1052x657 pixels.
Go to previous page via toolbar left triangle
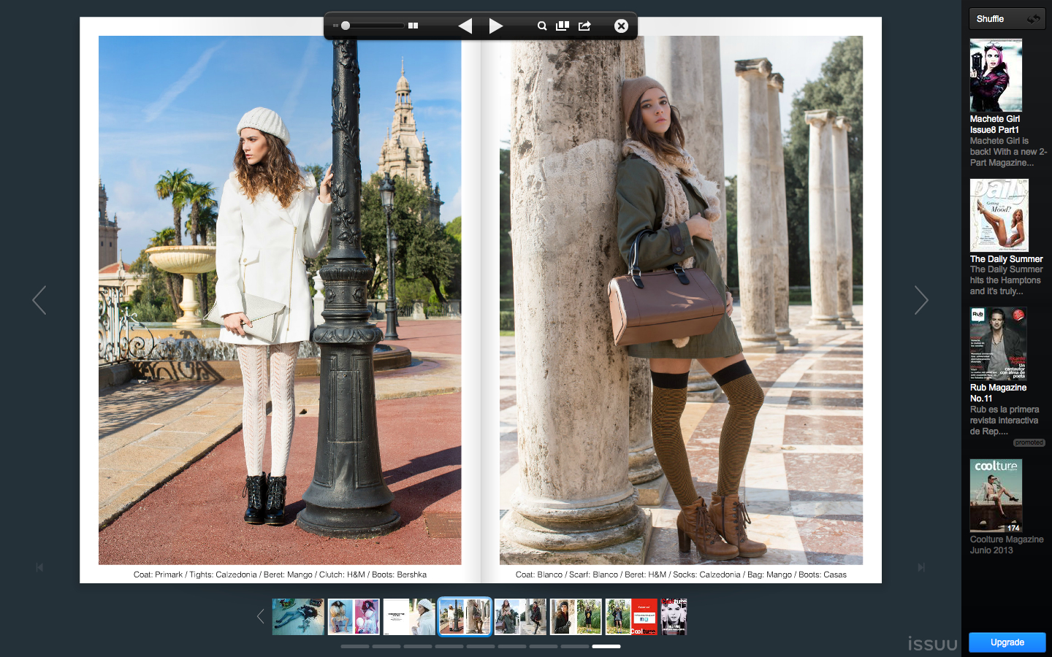coord(465,26)
